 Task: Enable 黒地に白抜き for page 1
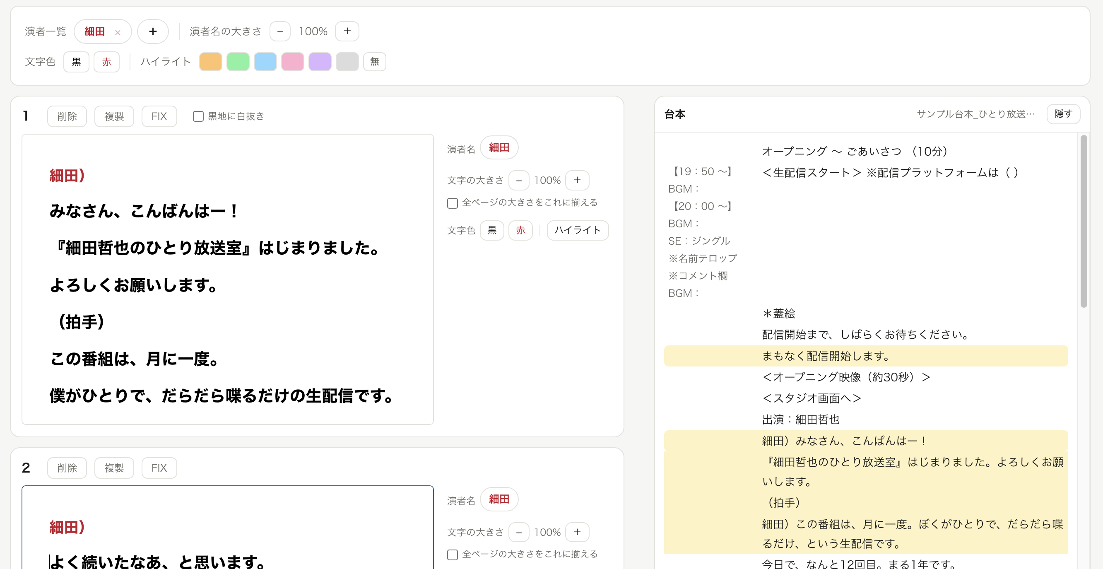click(198, 116)
